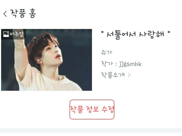The height and width of the screenshot is (136, 182).
Task: Tap the 비주얼 label text on the cover
Action: pos(17,34)
